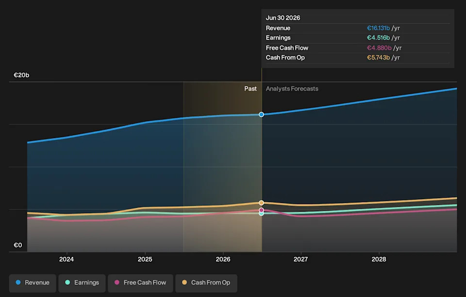Click the orange Cash From Op data point
Viewport: 466px width, 297px height.
point(261,203)
